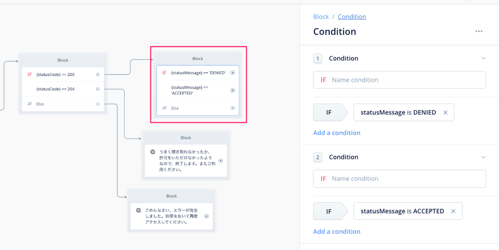The height and width of the screenshot is (250, 499).
Task: Open the Condition panel options via the ellipsis icon
Action: (479, 31)
